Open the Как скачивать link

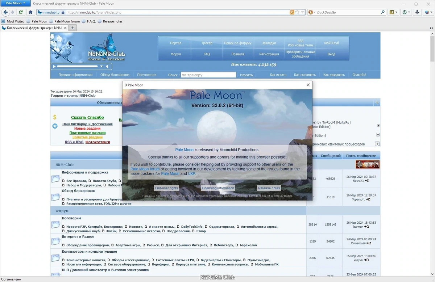pyautogui.click(x=305, y=75)
